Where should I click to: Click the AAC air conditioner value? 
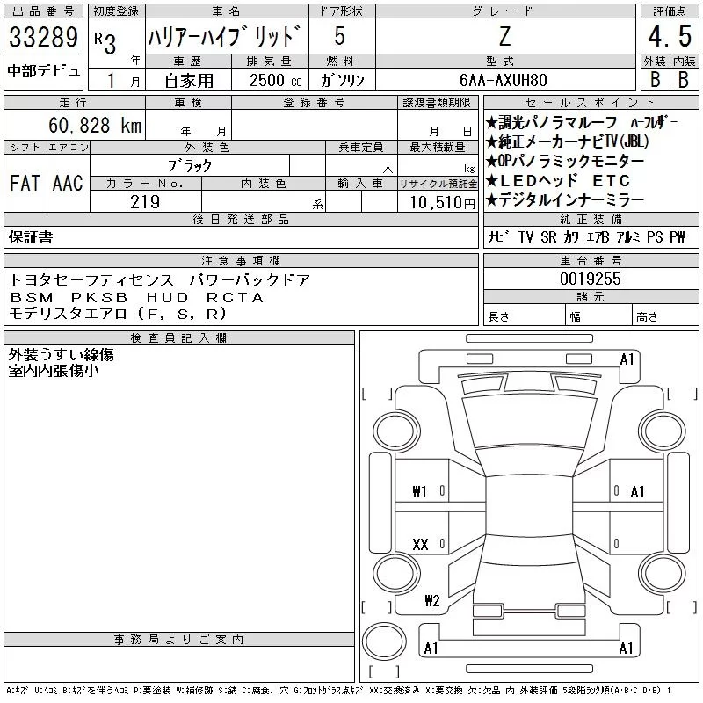click(x=68, y=183)
